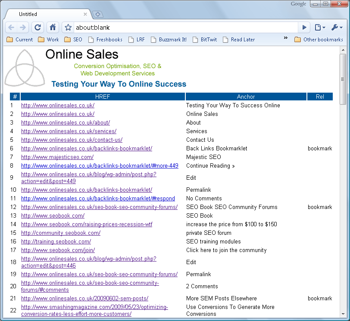The image size is (350, 321).
Task: Expand hidden bookmarks with chevron
Action: coord(285,38)
